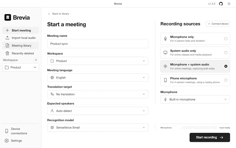Click the folder icon in sidebar Product selector

coord(7,67)
